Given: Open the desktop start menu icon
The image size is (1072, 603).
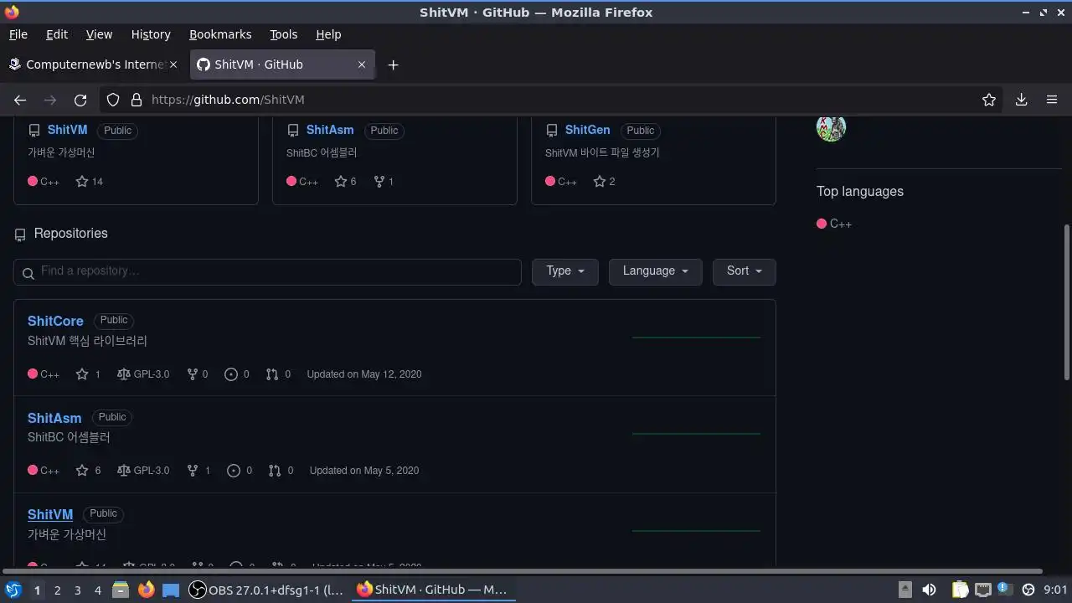Looking at the screenshot, I should [x=13, y=590].
